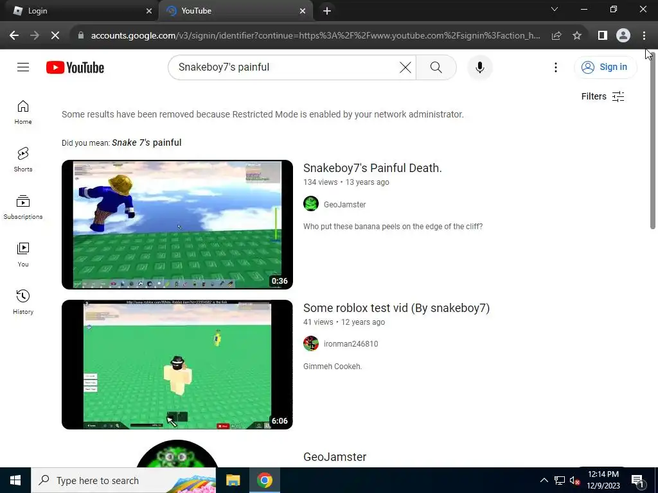
Task: Clear the search query with X
Action: [405, 67]
